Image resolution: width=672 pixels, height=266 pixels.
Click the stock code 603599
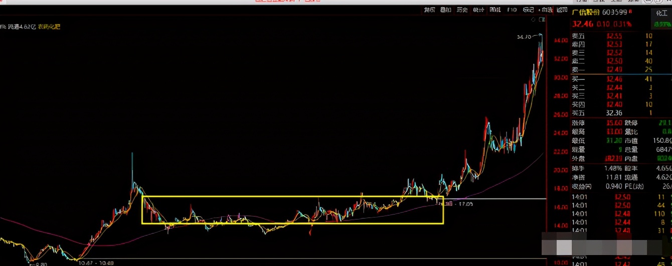tap(615, 12)
